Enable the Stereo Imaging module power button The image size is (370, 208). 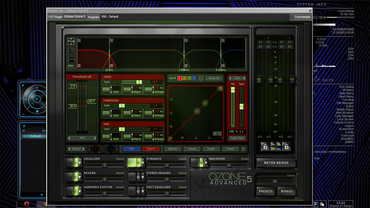pyautogui.click(x=138, y=177)
